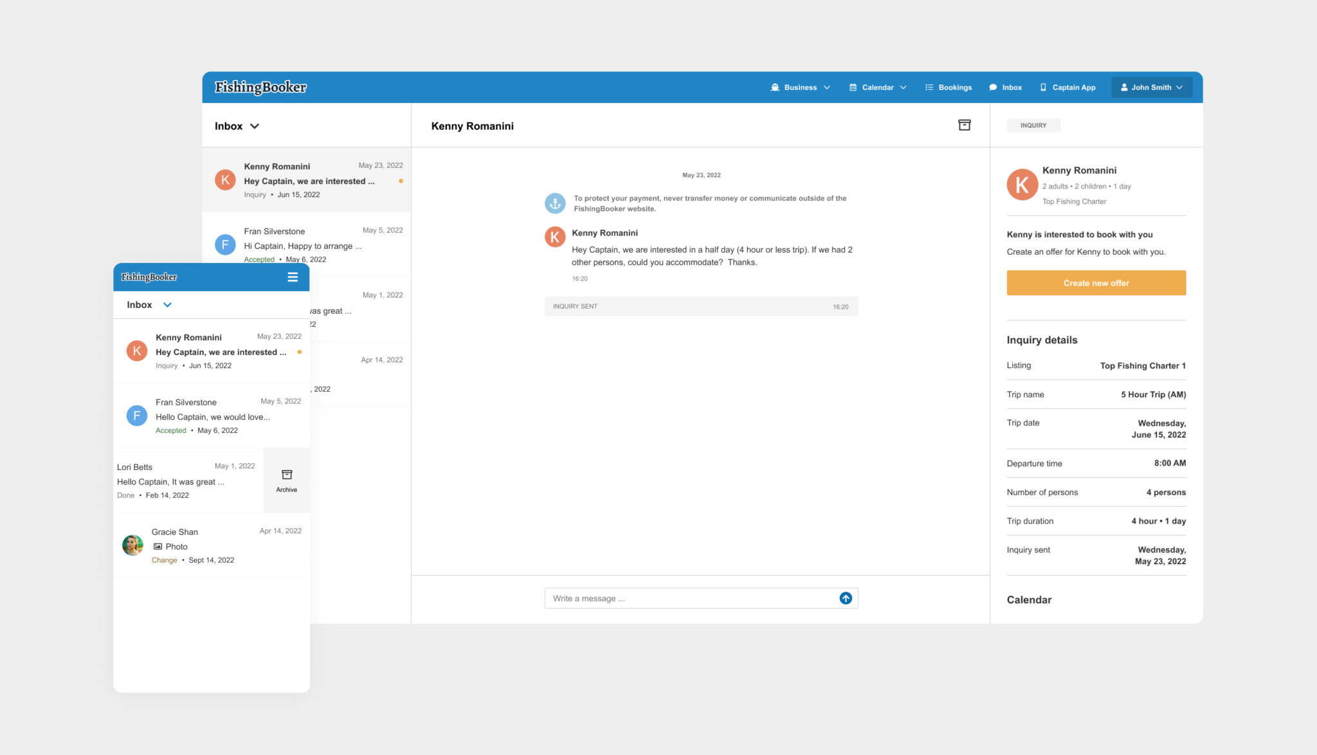The width and height of the screenshot is (1317, 755).
Task: Click the send message arrow
Action: click(845, 598)
